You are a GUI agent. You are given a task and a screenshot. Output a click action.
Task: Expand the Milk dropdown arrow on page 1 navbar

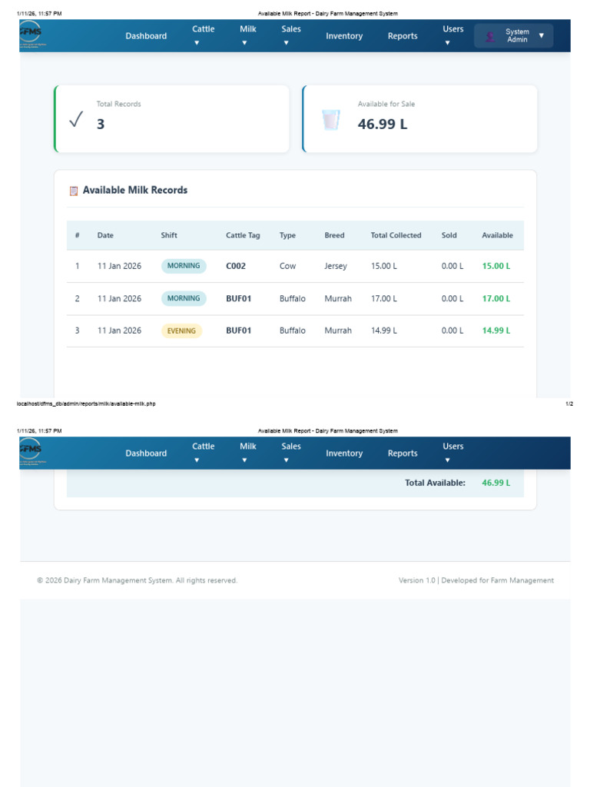pyautogui.click(x=244, y=43)
